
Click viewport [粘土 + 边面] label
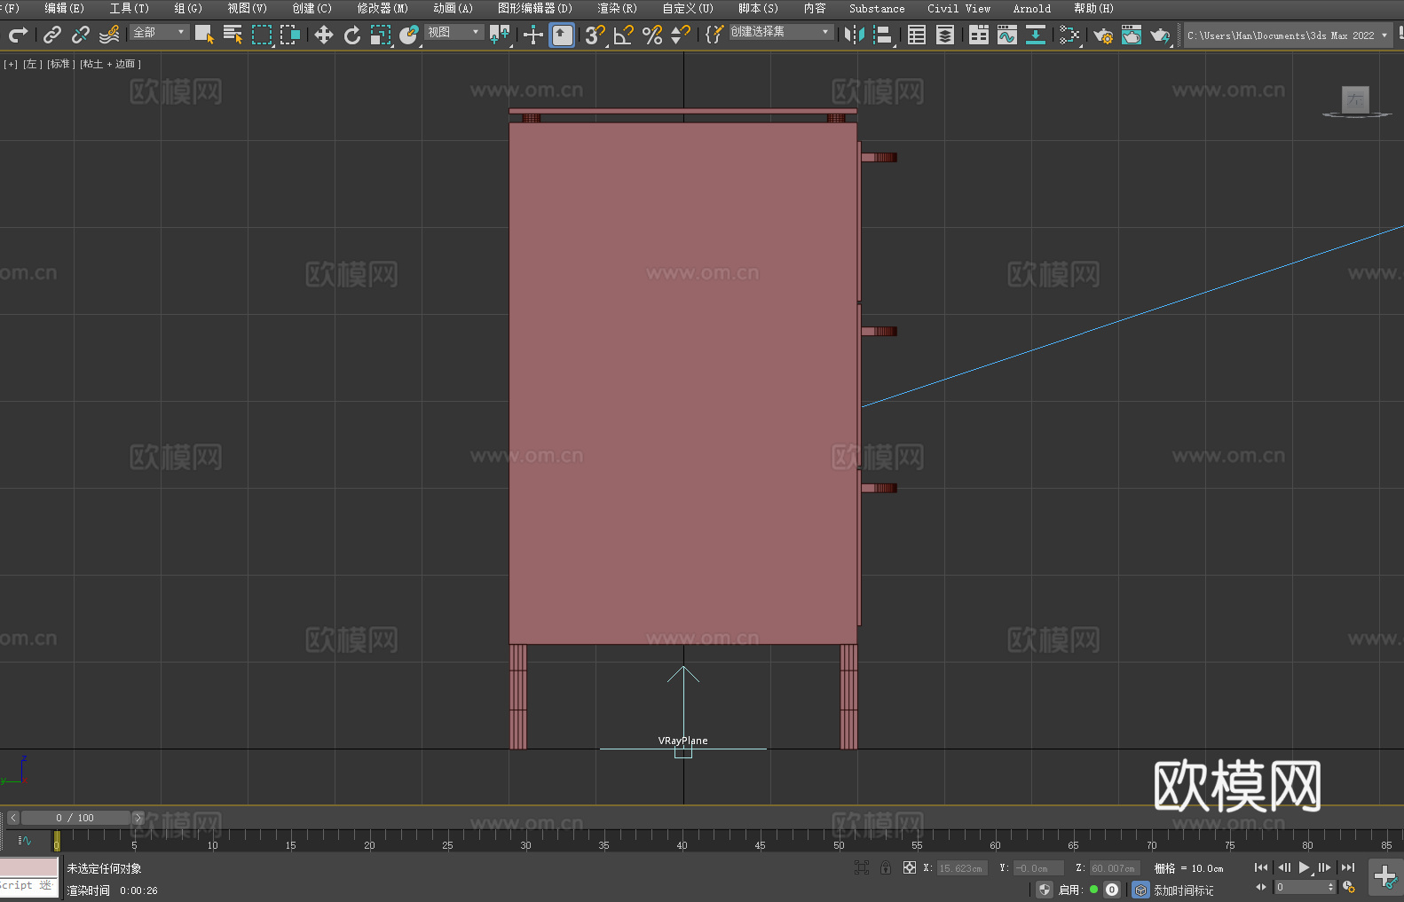tap(111, 64)
